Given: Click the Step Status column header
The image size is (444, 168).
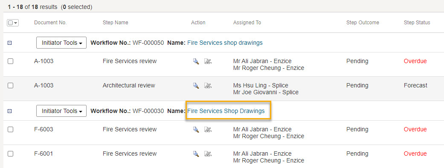Looking at the screenshot, I should click(417, 23).
